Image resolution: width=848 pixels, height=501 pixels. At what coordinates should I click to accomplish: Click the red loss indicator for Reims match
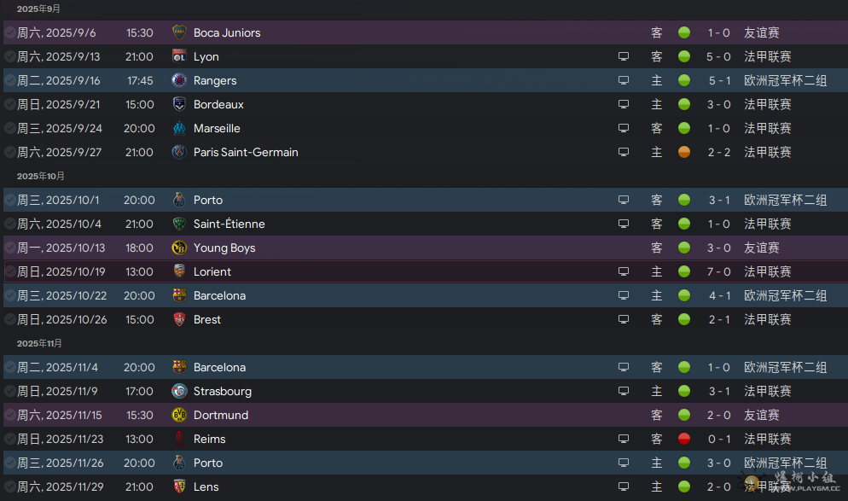(x=684, y=439)
